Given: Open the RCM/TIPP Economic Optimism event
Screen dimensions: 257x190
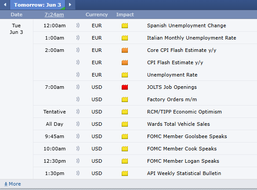Looking at the screenshot, I should pos(185,112).
